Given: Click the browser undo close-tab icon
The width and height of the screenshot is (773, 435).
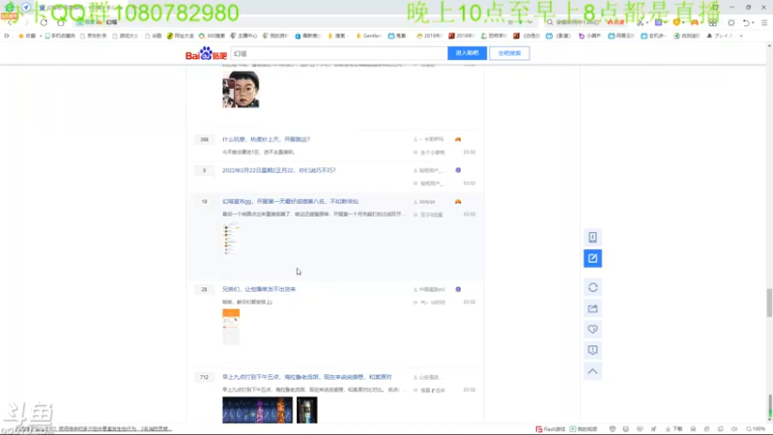Looking at the screenshot, I should click(746, 22).
